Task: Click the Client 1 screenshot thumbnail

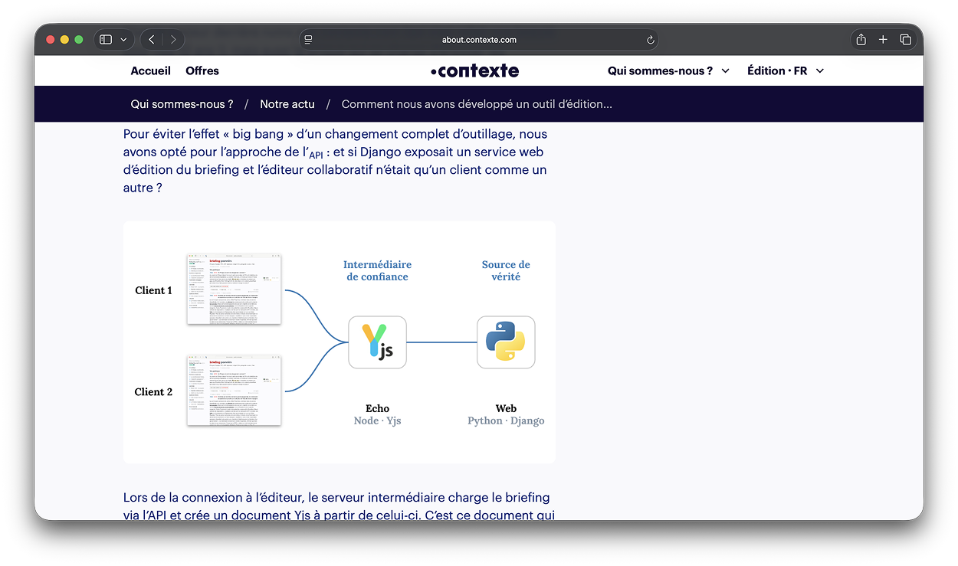Action: click(x=234, y=289)
